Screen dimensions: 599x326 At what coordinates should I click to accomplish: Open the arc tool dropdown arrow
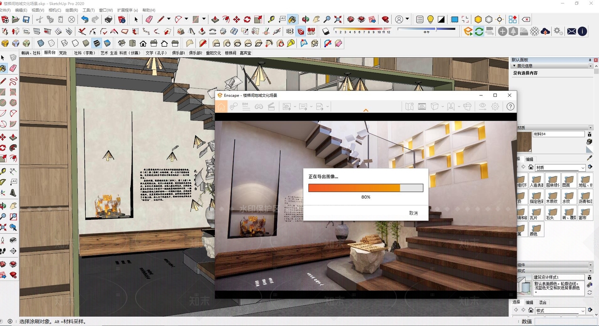[186, 19]
